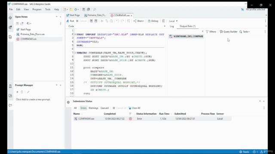This screenshot has height=154, width=275.
Task: Click the save icon in Open Items toolbar
Action: pyautogui.click(x=17, y=24)
